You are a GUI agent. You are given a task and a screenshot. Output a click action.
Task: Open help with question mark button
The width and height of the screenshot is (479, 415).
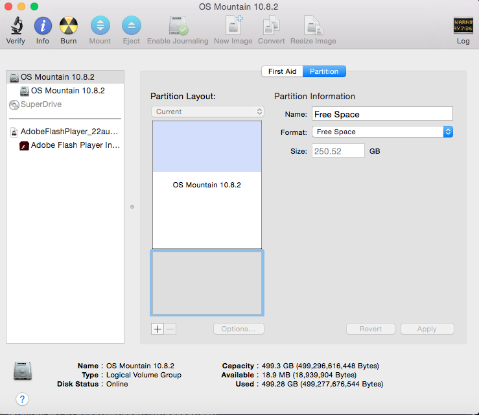(x=22, y=399)
